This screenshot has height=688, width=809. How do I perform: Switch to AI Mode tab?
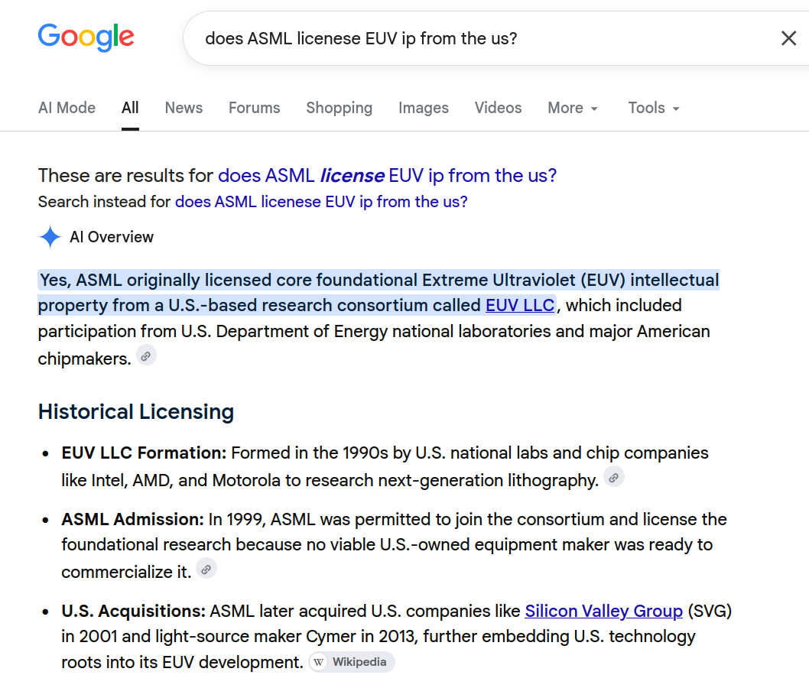[67, 108]
